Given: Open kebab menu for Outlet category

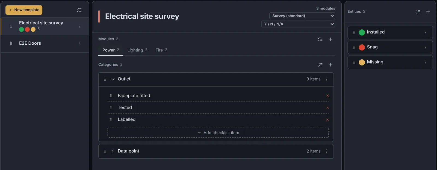Looking at the screenshot, I should pyautogui.click(x=327, y=79).
